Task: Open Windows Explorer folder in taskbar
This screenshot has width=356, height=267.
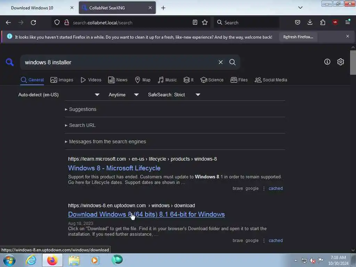Action: pos(74,260)
